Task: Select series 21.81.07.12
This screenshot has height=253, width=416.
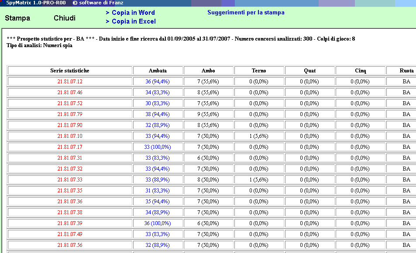Action: pyautogui.click(x=70, y=82)
